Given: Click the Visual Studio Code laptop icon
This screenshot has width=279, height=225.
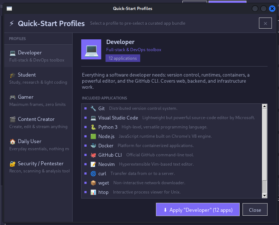Looking at the screenshot, I should point(93,118).
